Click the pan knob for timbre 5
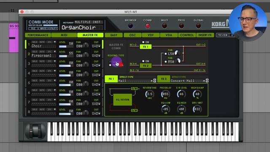 point(86,84)
